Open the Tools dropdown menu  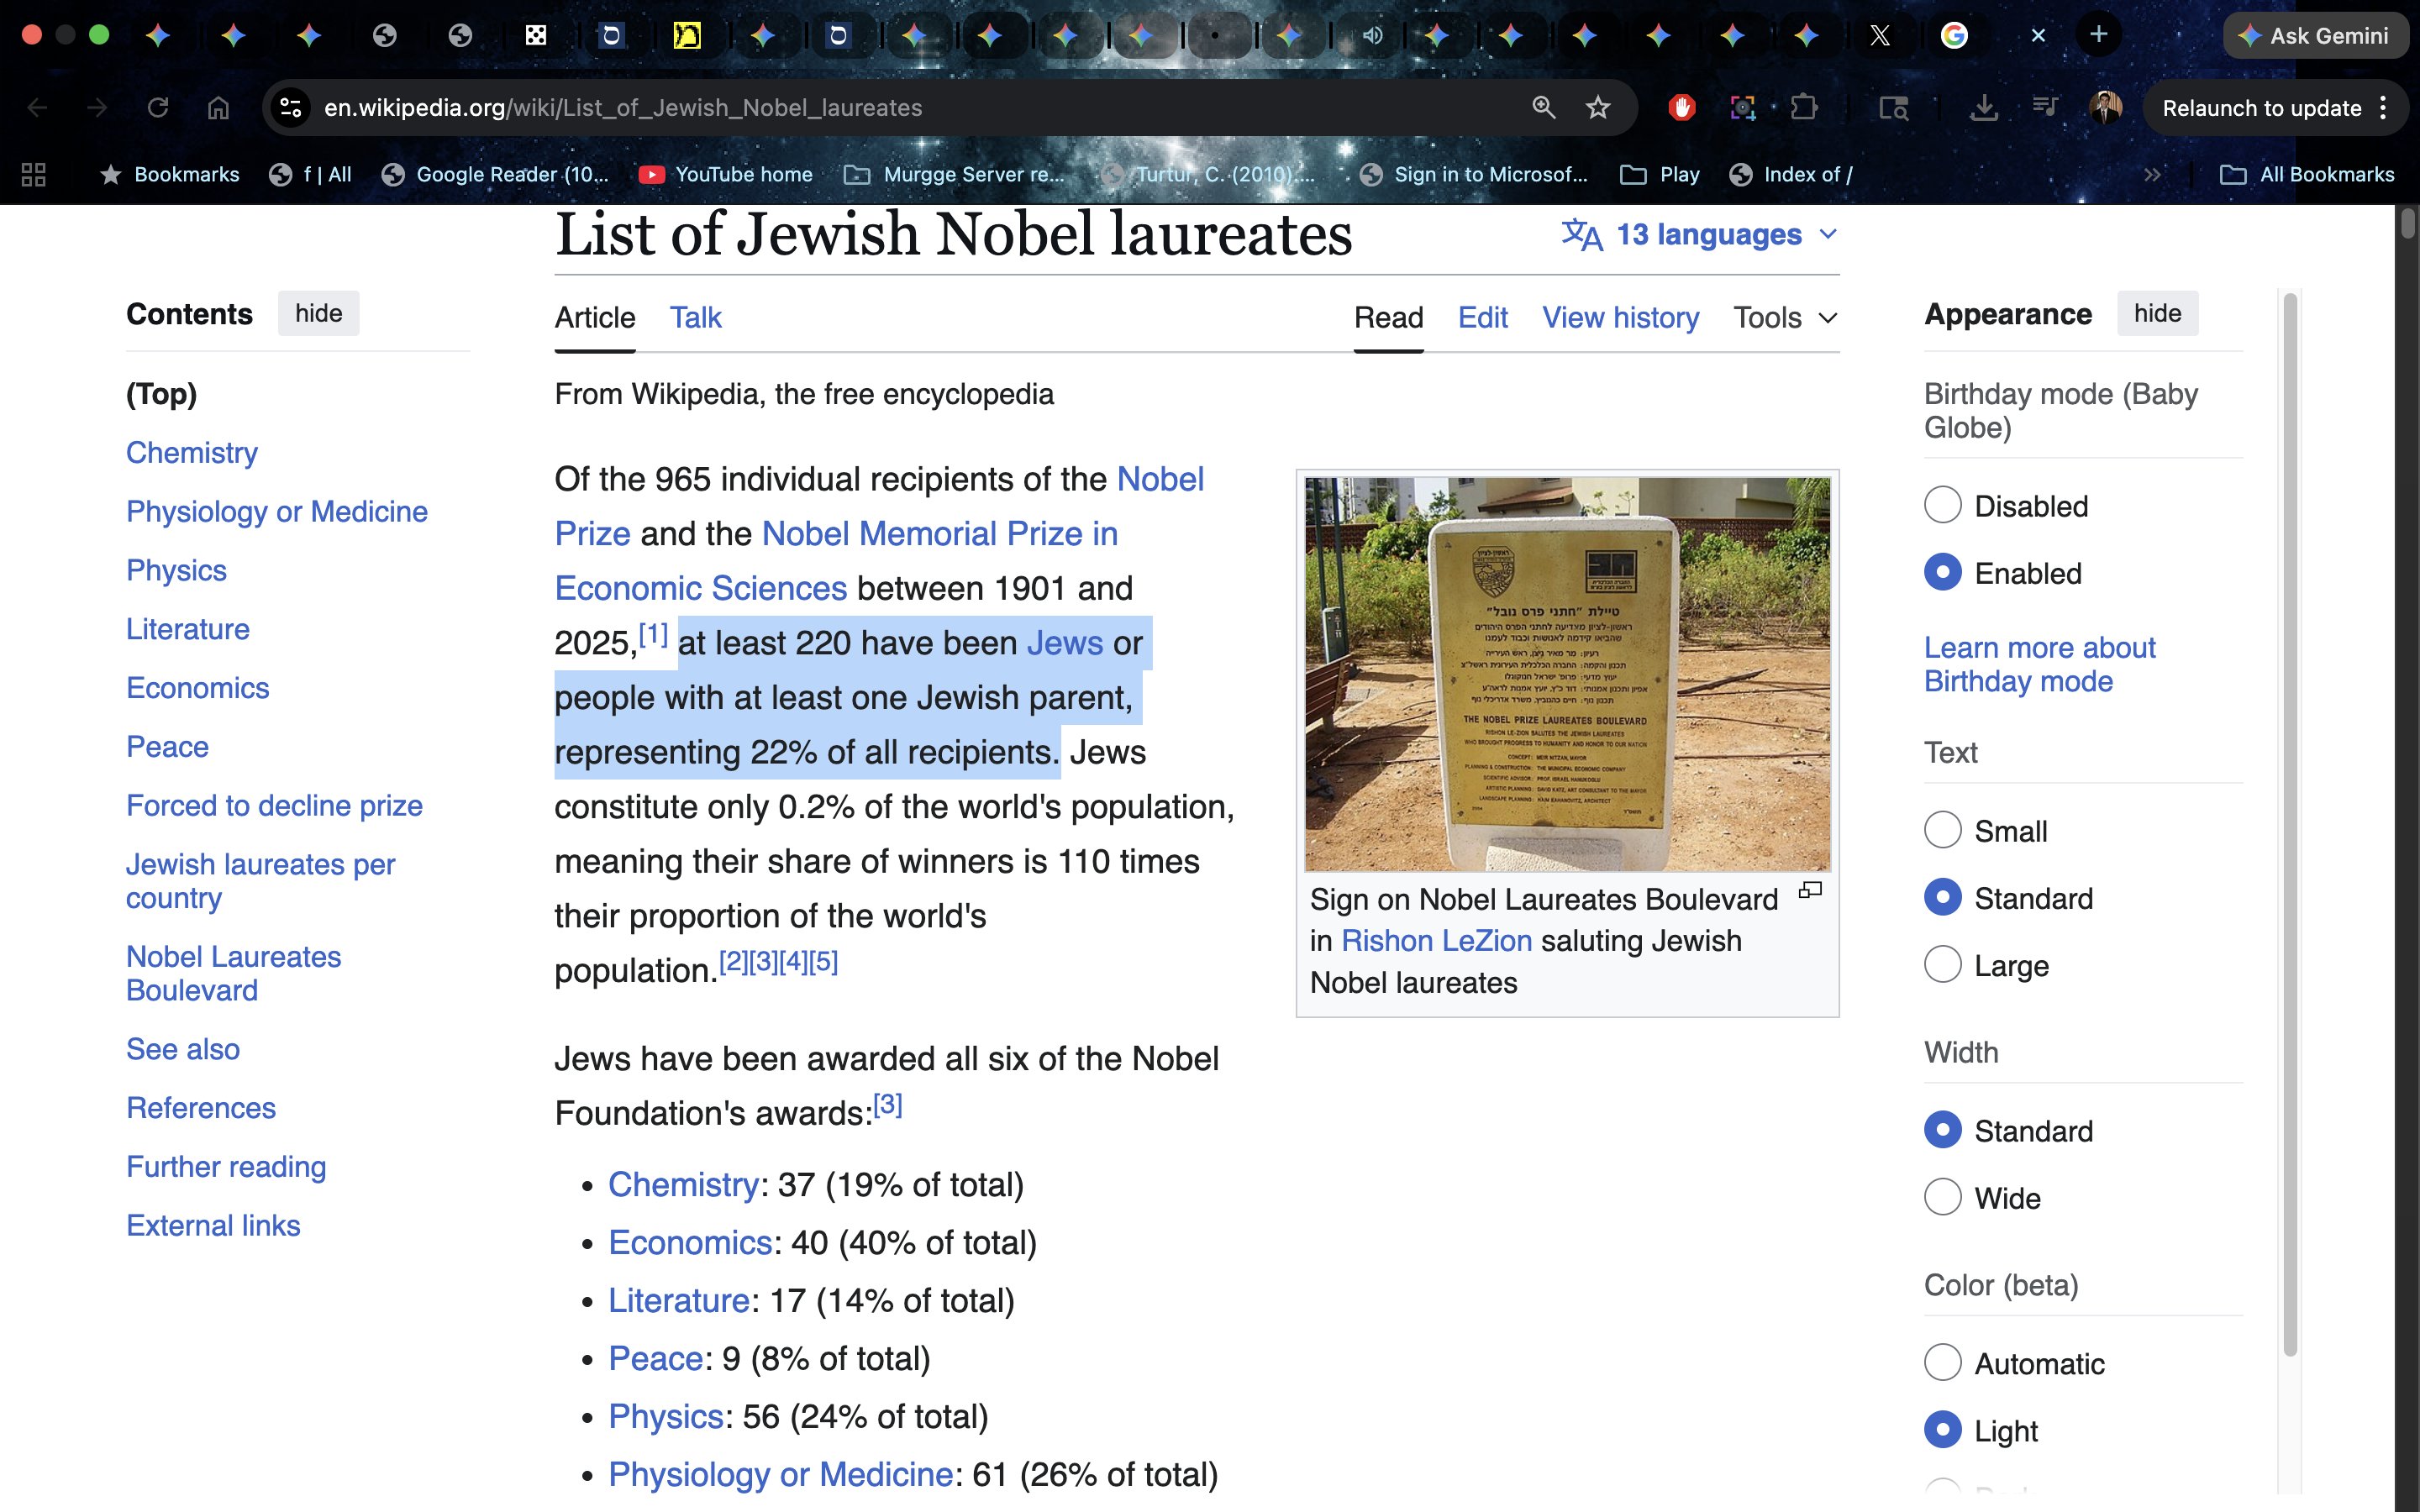(x=1785, y=318)
